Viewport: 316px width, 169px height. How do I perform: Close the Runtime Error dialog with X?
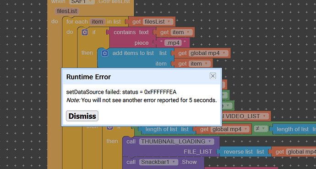click(212, 76)
